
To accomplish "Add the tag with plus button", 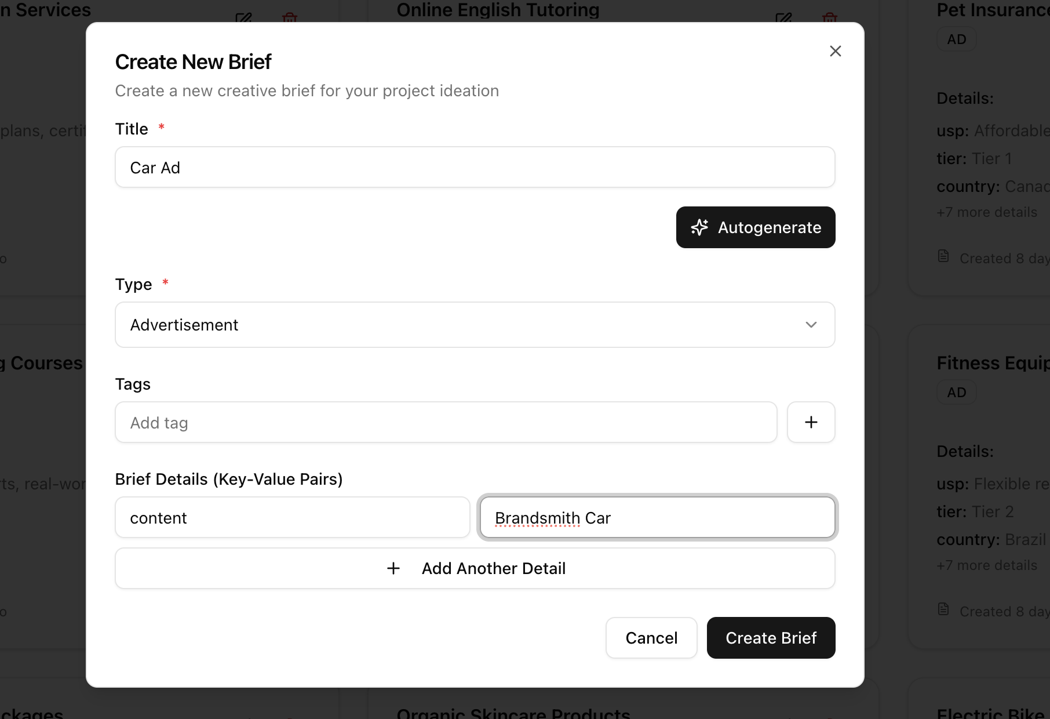I will click(x=811, y=422).
